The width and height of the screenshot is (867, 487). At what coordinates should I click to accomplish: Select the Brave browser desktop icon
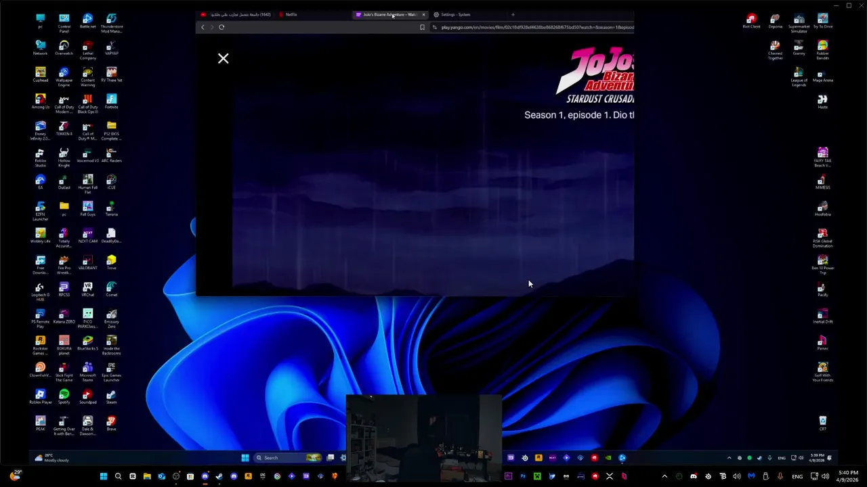pyautogui.click(x=111, y=423)
